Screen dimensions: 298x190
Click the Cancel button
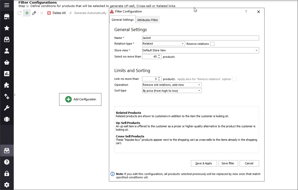tap(249, 163)
